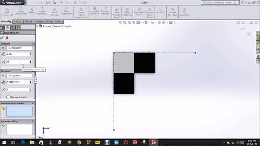Select the Mate tool

pos(32,11)
